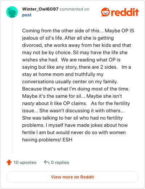Click the reply arrow icon
This screenshot has height=189, width=145.
point(47,162)
